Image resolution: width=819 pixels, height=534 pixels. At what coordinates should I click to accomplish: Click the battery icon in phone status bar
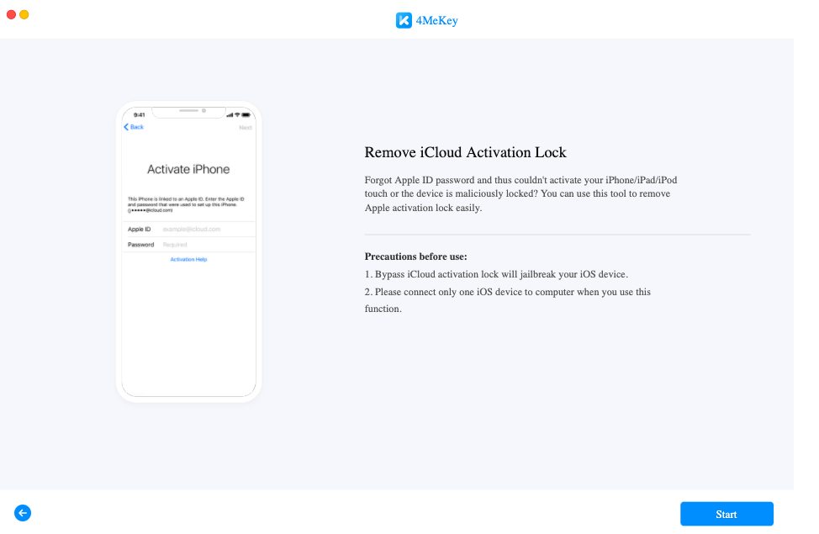pyautogui.click(x=246, y=114)
